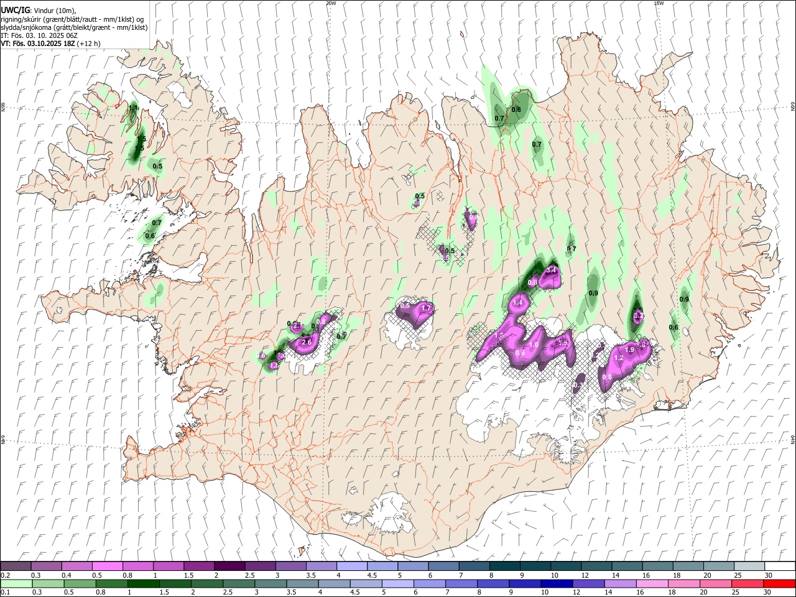This screenshot has width=796, height=597.
Task: Click the white 30 snow scale swatch
Action: click(x=779, y=567)
